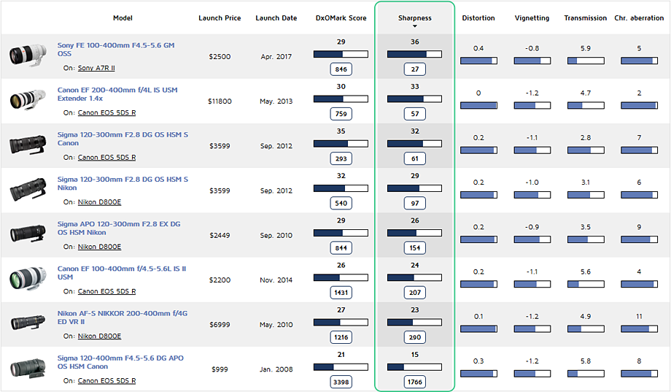The width and height of the screenshot is (671, 392).
Task: Click the Sony lens sharpness score bar
Action: coord(414,54)
